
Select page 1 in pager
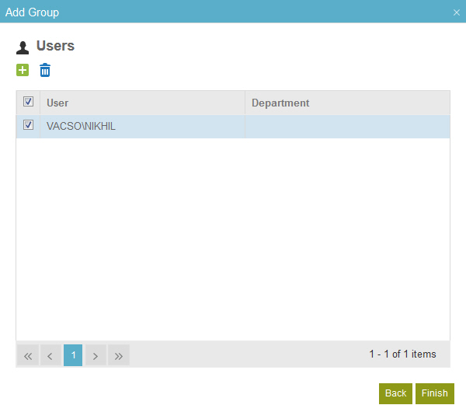[x=73, y=355]
